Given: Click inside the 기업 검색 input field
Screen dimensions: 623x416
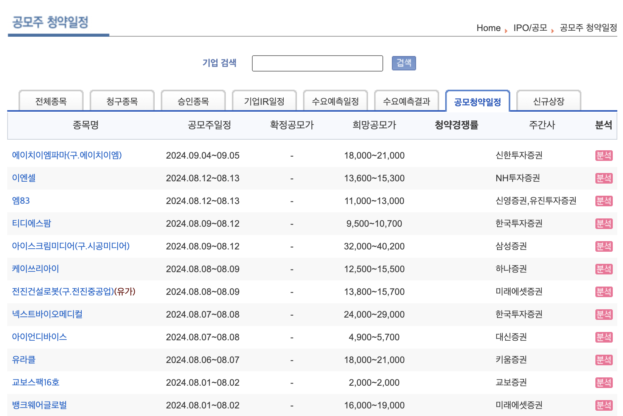Looking at the screenshot, I should pos(318,63).
